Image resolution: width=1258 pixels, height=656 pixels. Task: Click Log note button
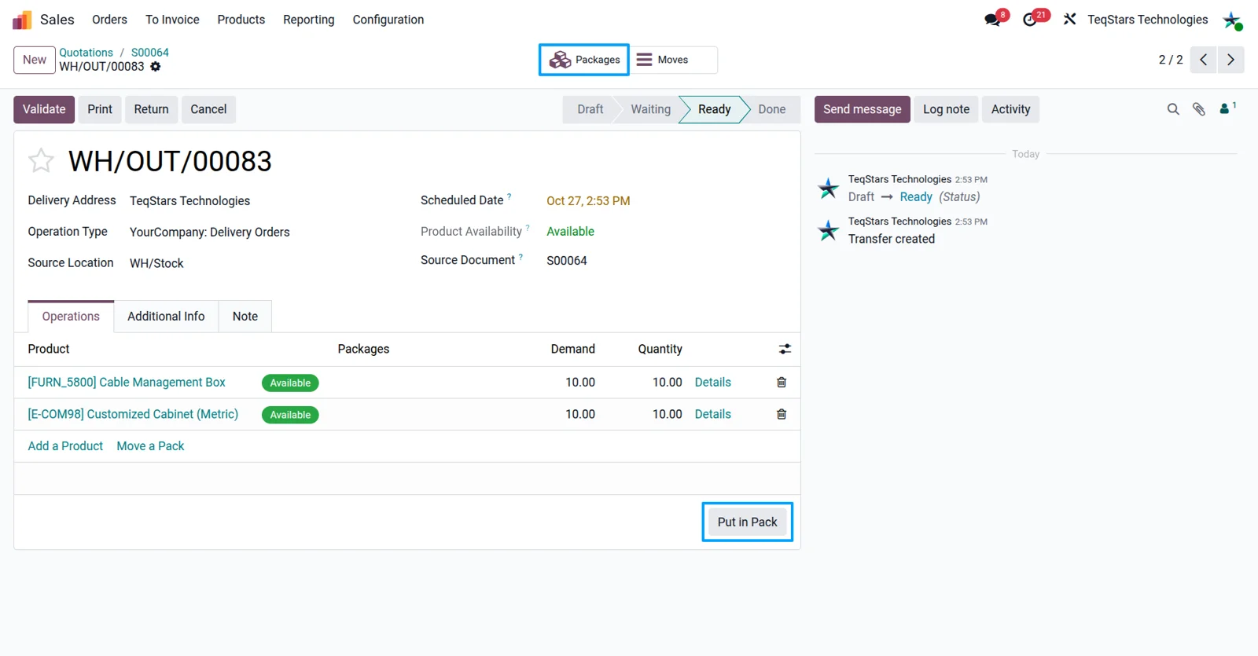tap(946, 109)
